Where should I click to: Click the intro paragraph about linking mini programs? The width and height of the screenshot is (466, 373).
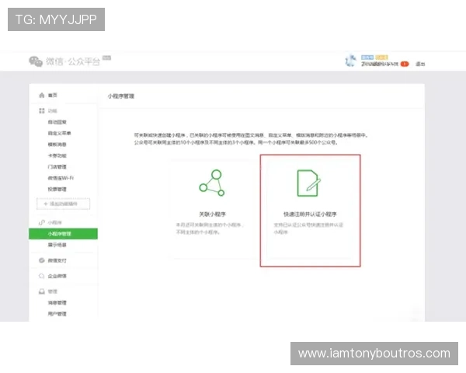click(x=251, y=139)
